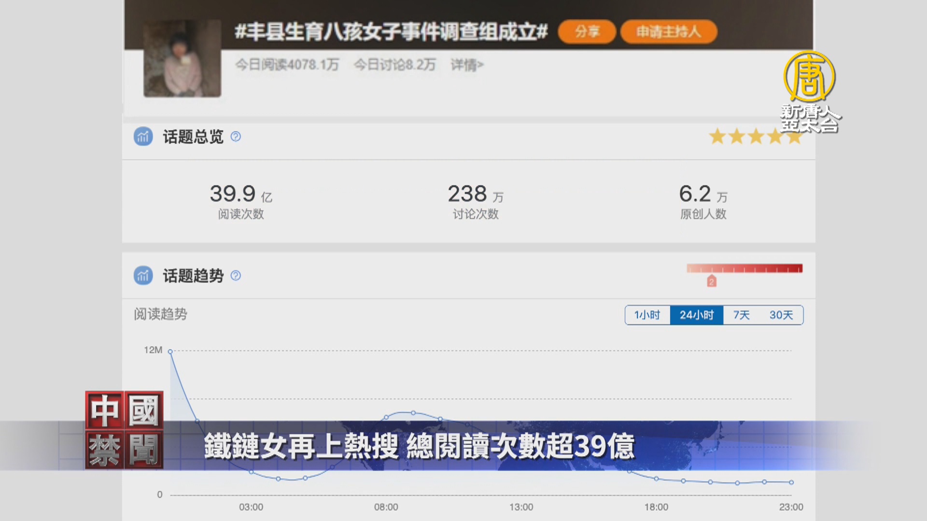The height and width of the screenshot is (521, 927).
Task: Click the 话题趋势 chart icon
Action: 143,275
